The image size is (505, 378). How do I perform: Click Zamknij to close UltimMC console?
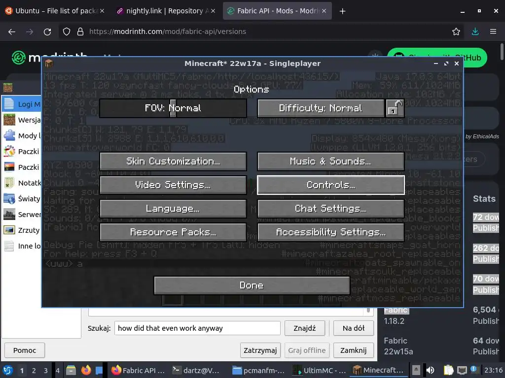354,350
